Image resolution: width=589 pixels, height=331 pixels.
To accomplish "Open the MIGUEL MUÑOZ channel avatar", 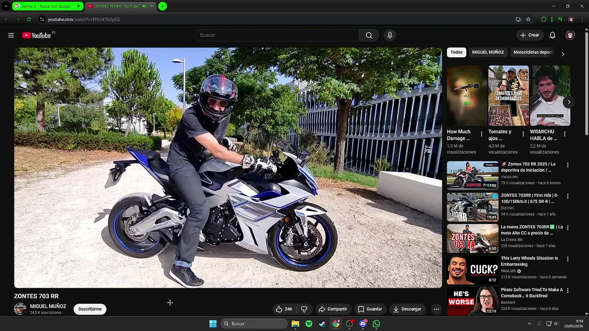I will 20,309.
